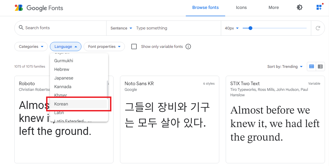Select Hebrew from language list

coord(78,69)
